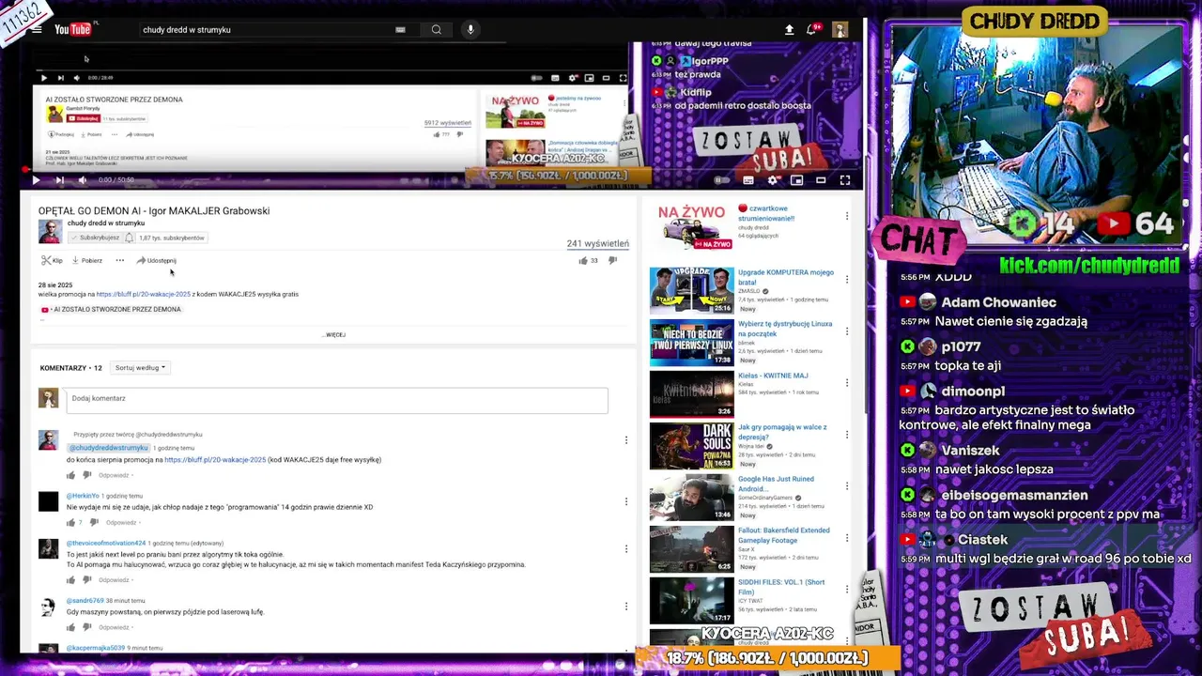Like the pinned @chudydreddwstrumyku comment

(70, 475)
